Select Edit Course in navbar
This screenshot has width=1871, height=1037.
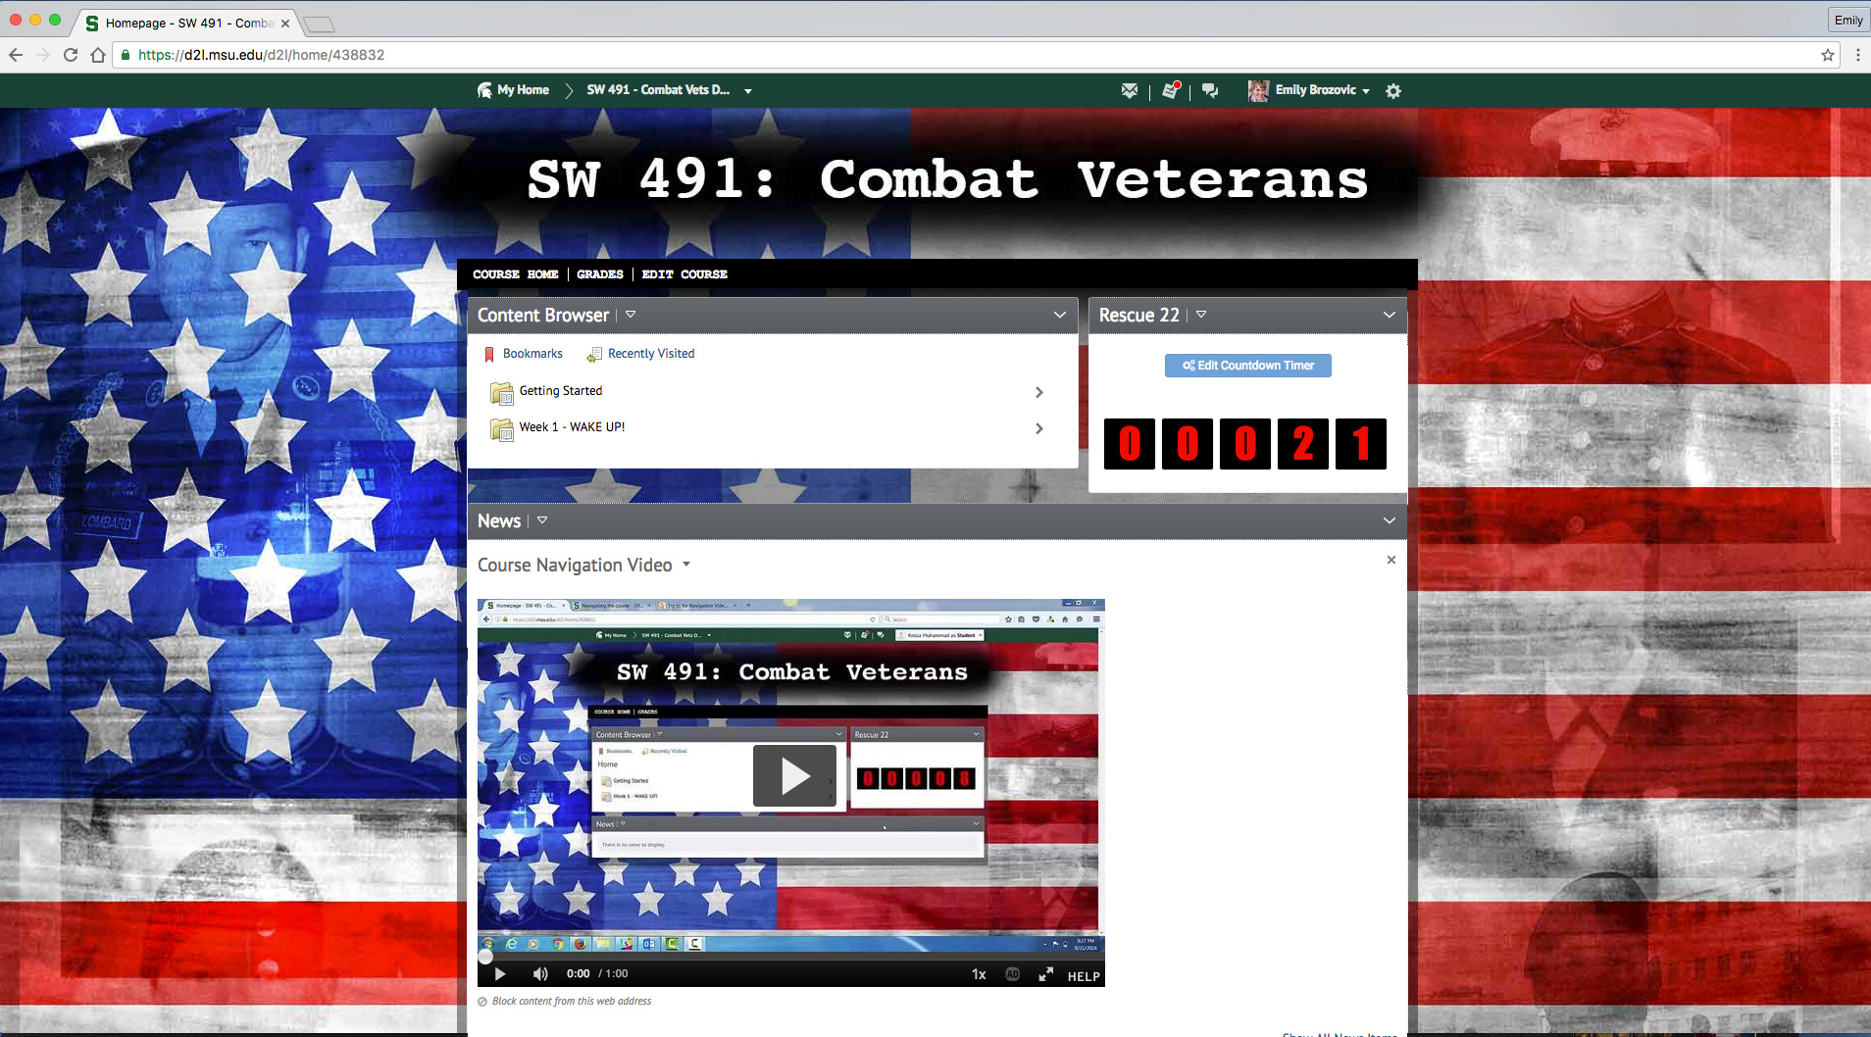point(684,274)
